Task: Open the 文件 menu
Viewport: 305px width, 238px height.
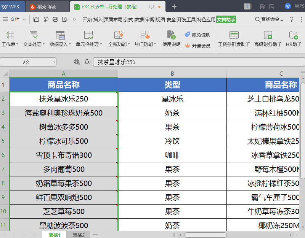Action: pyautogui.click(x=14, y=19)
